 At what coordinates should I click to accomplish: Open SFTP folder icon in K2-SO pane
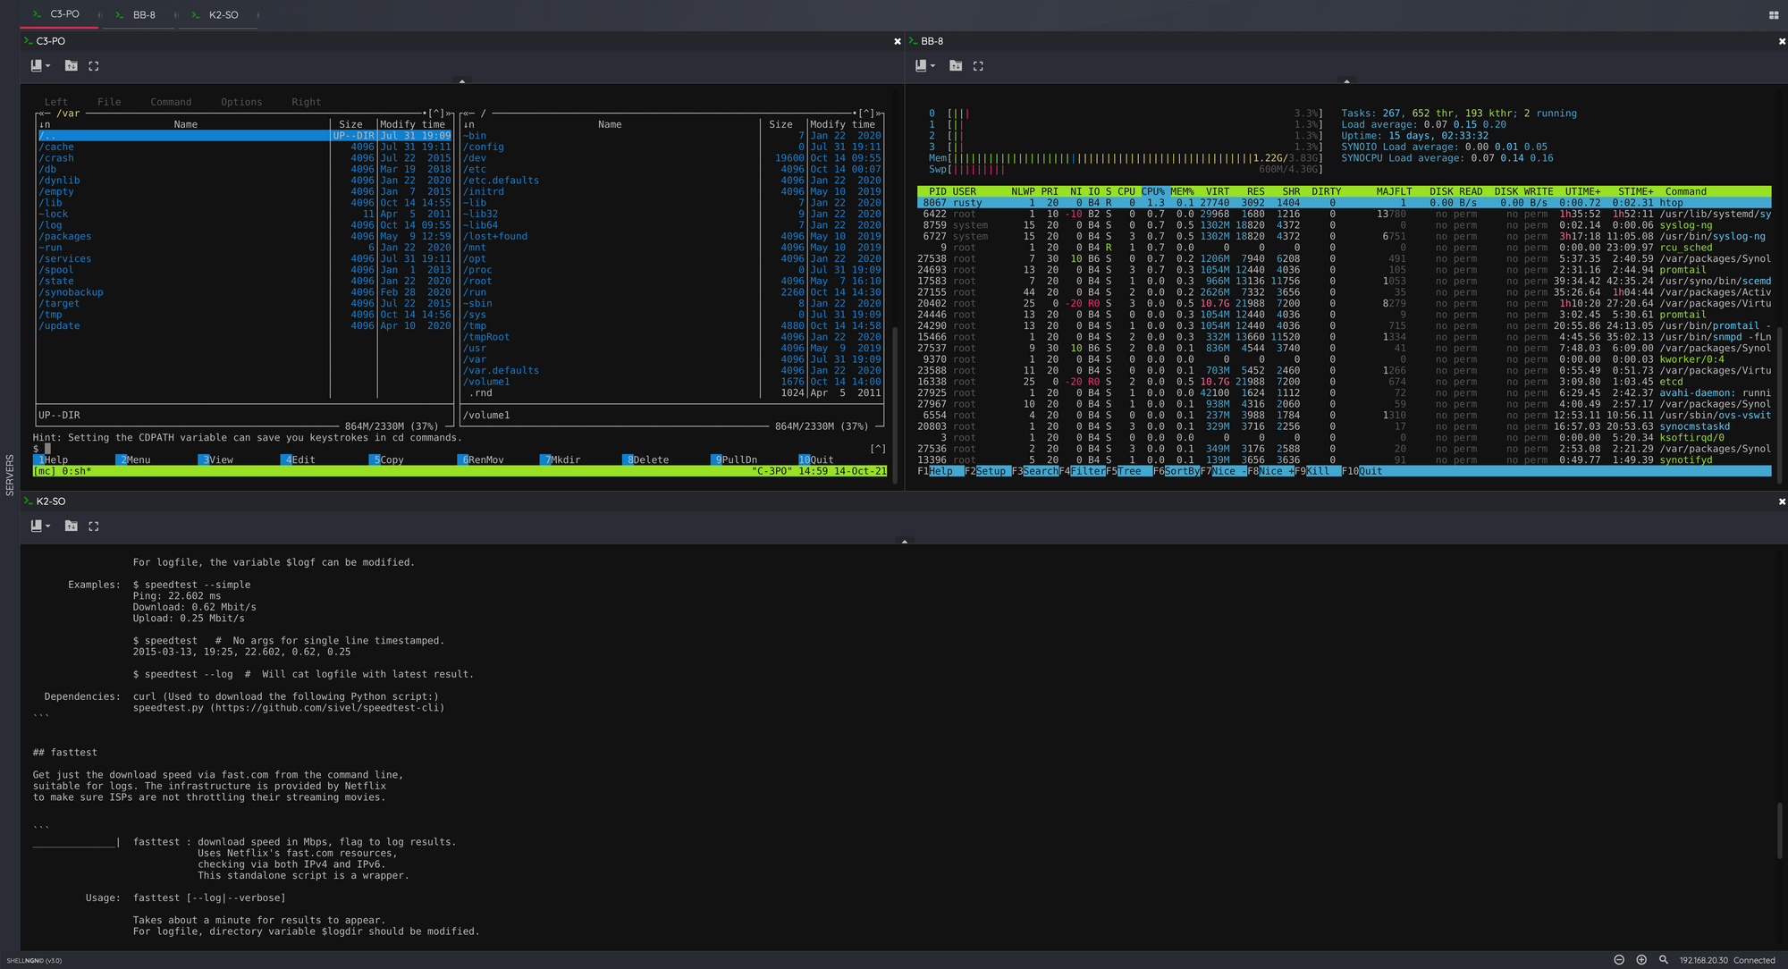pos(71,526)
